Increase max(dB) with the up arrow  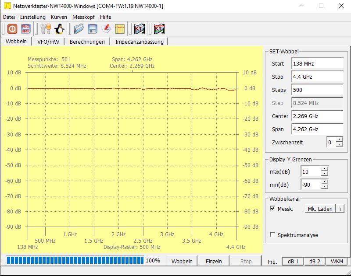pyautogui.click(x=324, y=169)
